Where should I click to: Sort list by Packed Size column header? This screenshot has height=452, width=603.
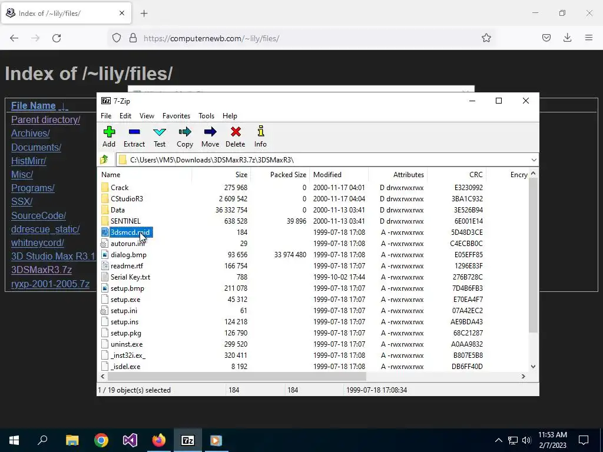pos(280,174)
